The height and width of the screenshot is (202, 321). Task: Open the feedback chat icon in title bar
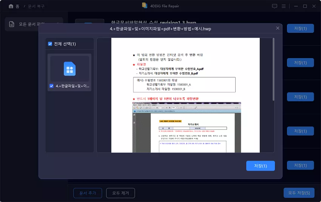coord(275,6)
